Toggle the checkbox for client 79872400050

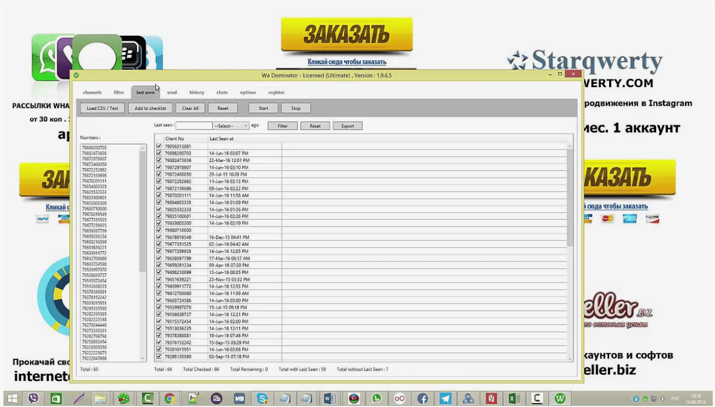159,174
